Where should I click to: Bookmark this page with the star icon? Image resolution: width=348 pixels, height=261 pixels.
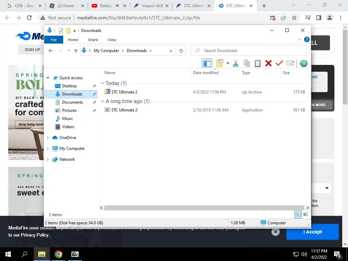pyautogui.click(x=294, y=18)
